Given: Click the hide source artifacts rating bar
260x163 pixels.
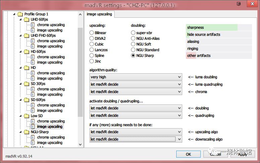Looking at the screenshot, I should tap(219, 34).
